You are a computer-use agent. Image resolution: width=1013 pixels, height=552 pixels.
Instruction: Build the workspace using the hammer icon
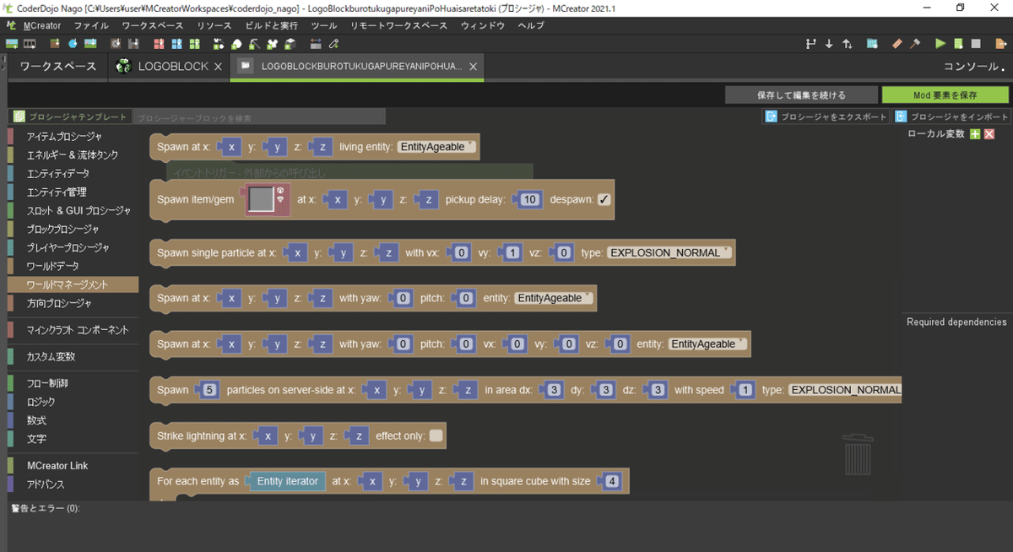click(x=914, y=43)
